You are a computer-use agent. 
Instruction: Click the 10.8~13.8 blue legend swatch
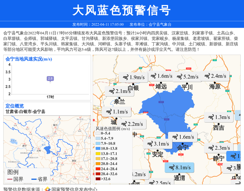point(98,148)
